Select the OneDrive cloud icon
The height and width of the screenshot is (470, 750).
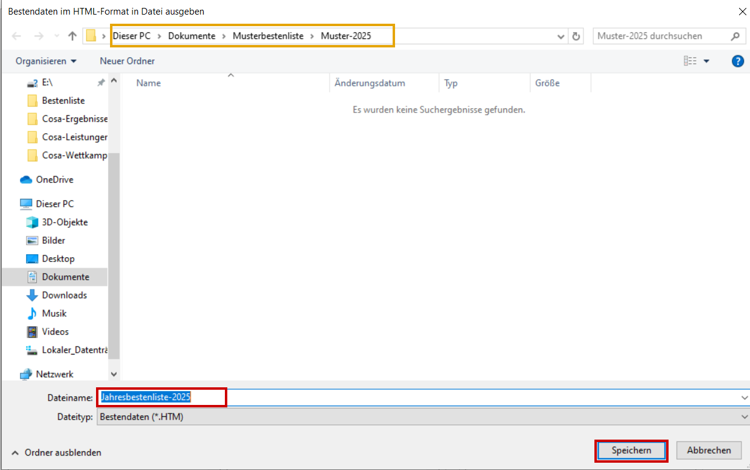tap(26, 179)
